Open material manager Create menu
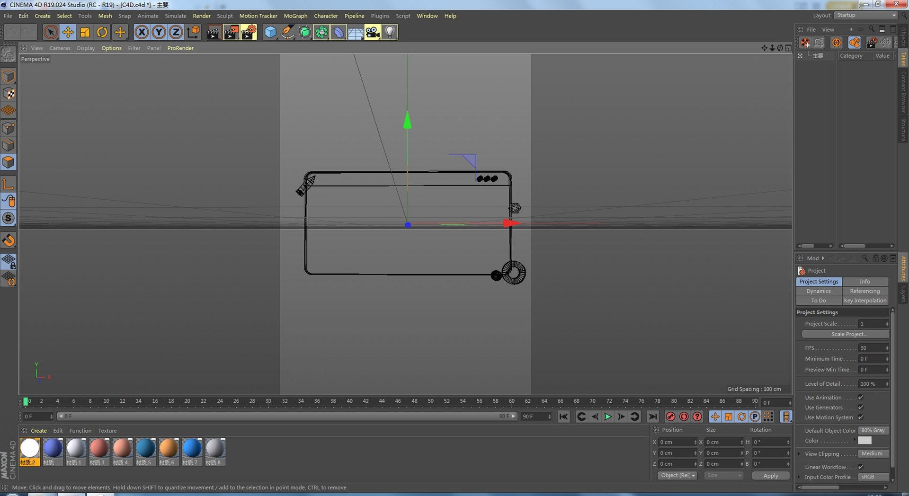The width and height of the screenshot is (909, 496). tap(39, 431)
